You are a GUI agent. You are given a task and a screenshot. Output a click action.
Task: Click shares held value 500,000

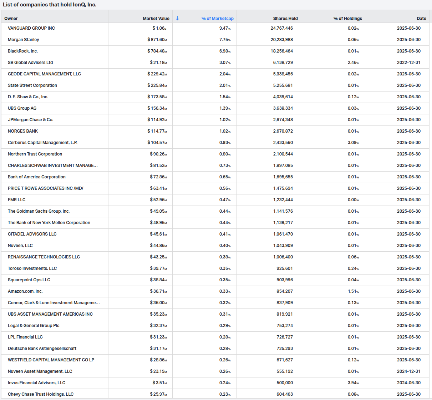(x=285, y=383)
